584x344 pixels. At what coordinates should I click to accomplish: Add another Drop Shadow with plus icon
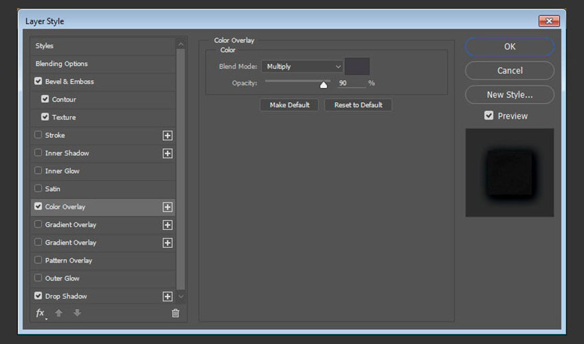pos(168,297)
